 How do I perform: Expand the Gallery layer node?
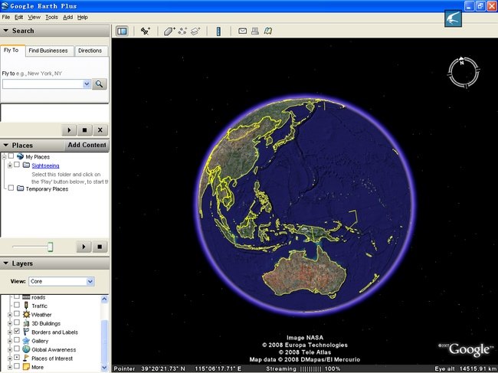[10, 342]
